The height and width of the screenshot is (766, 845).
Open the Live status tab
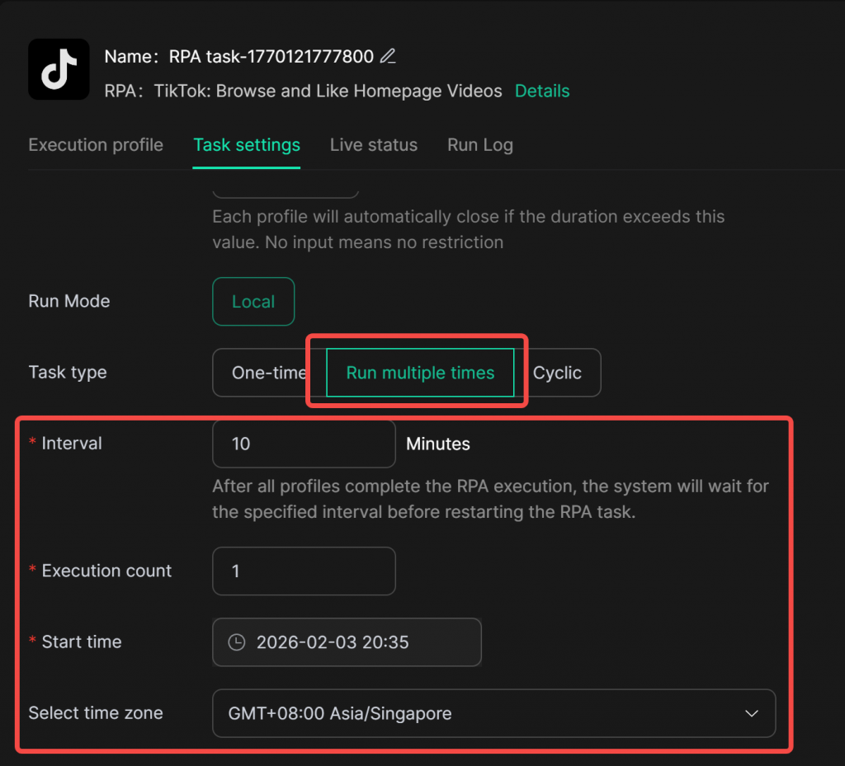coord(373,145)
